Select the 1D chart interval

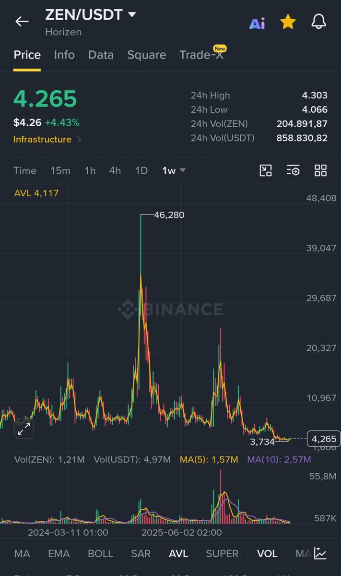pyautogui.click(x=141, y=170)
